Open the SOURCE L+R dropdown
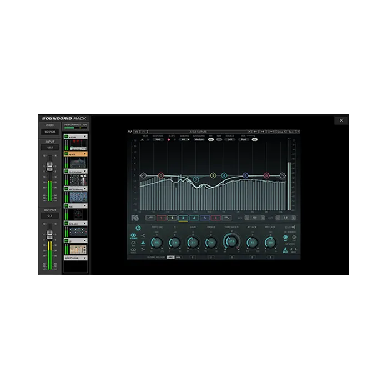This screenshot has height=388, width=388. [230, 139]
